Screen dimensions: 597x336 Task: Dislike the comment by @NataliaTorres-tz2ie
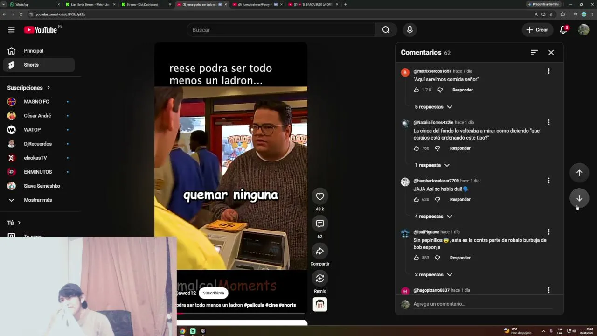pos(437,148)
